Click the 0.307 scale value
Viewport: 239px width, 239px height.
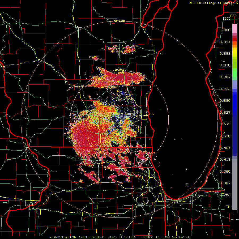tap(225, 183)
